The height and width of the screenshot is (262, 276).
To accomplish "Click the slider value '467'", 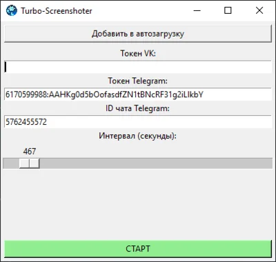I will pyautogui.click(x=30, y=152).
